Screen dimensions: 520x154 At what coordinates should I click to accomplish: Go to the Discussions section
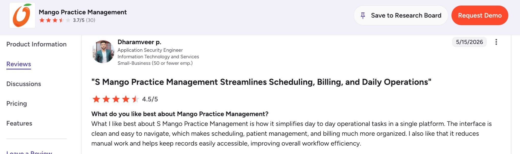(x=24, y=84)
